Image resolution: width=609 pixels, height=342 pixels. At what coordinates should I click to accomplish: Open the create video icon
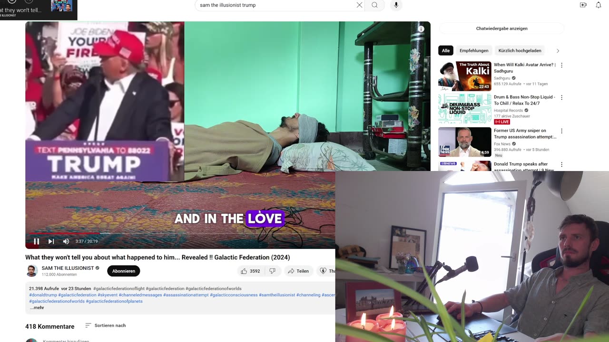click(x=583, y=5)
